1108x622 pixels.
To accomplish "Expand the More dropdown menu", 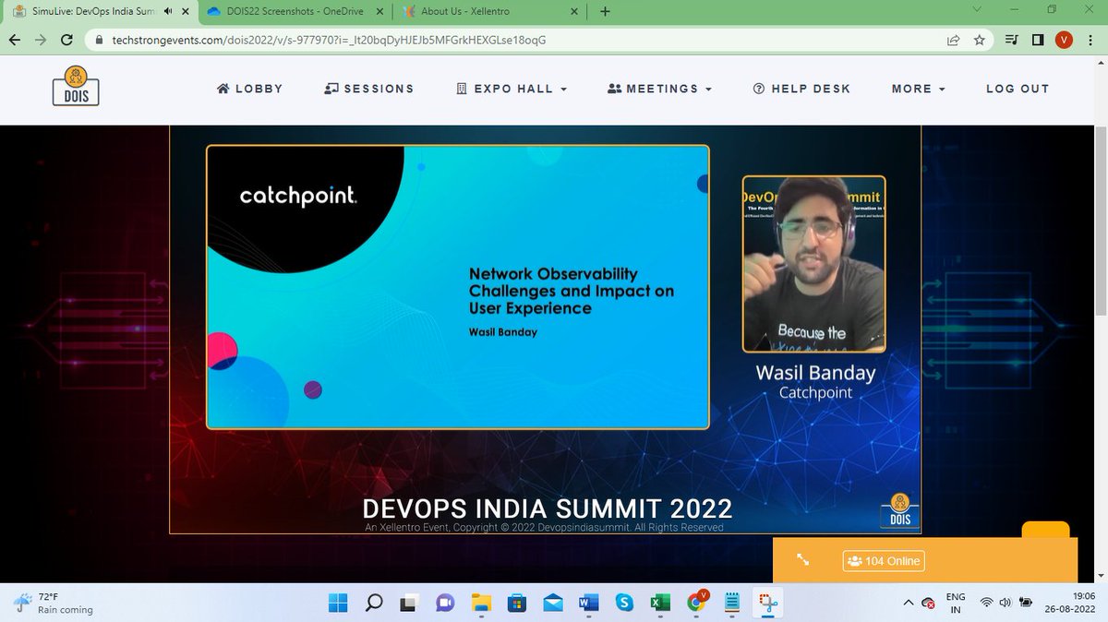I will coord(919,89).
